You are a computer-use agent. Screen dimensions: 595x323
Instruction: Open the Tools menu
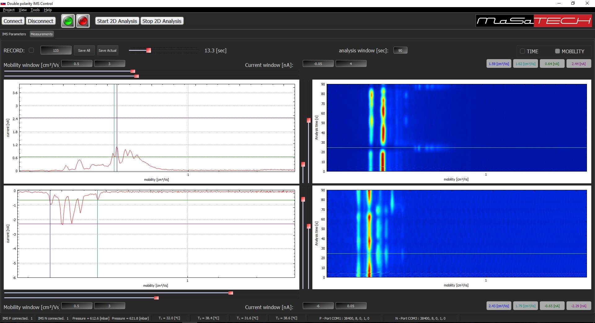click(35, 10)
